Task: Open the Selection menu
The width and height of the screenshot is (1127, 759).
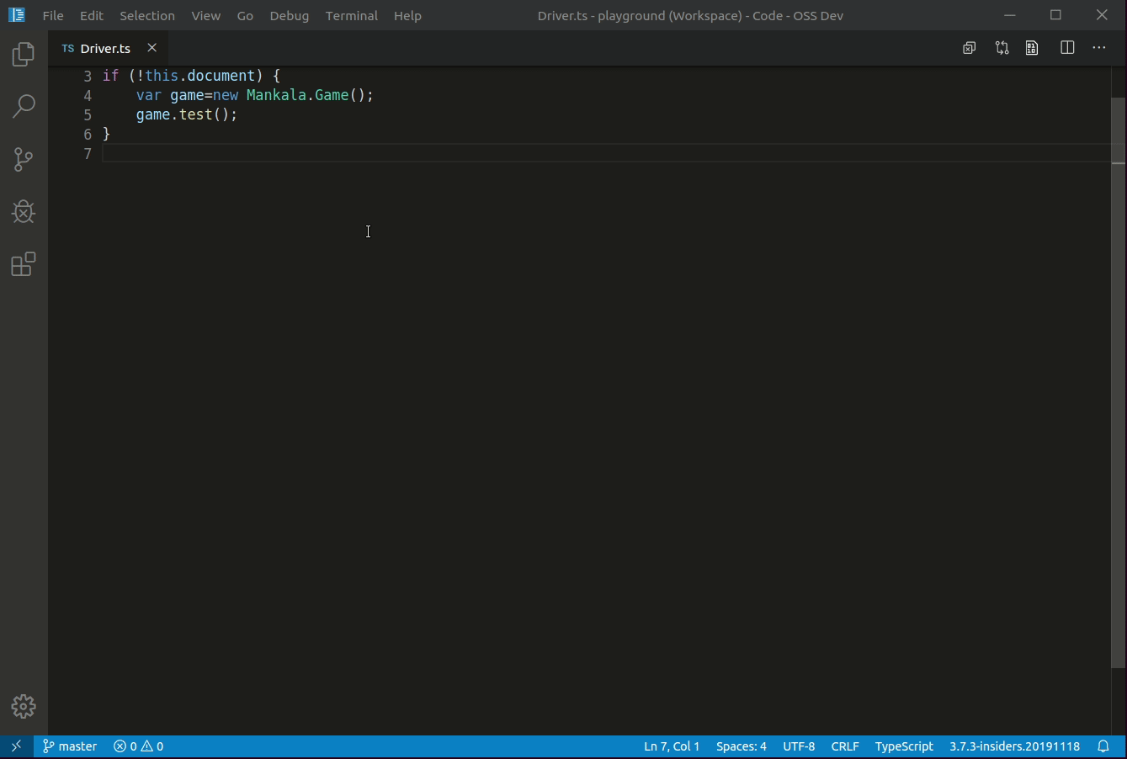Action: 147,15
